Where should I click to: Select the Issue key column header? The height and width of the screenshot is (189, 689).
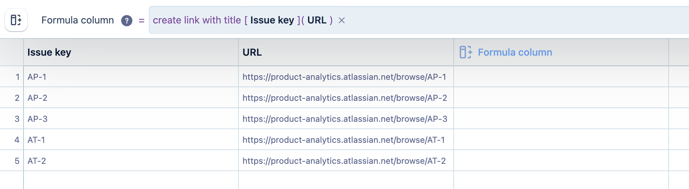coord(50,52)
